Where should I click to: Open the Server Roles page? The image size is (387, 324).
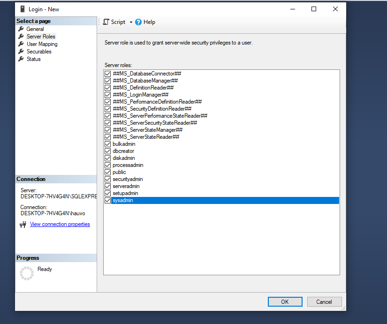coord(41,37)
